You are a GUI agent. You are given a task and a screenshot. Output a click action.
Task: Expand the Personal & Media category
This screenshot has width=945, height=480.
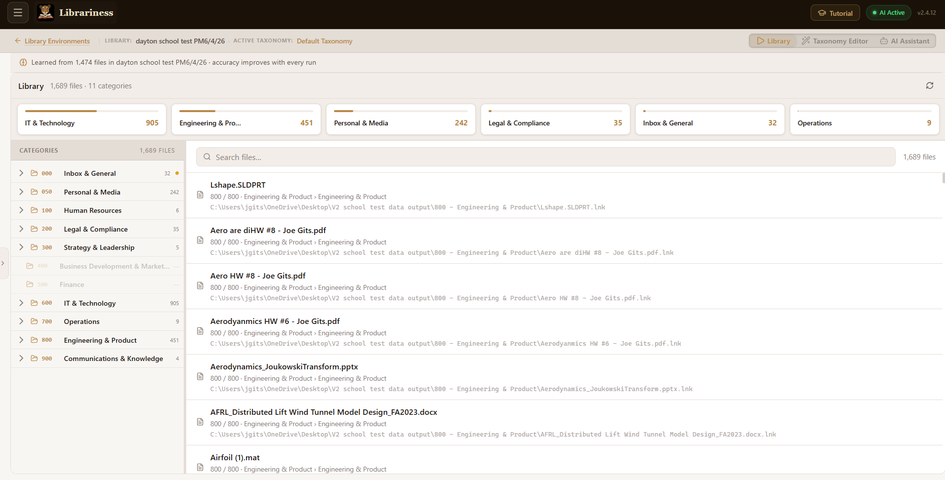tap(21, 192)
